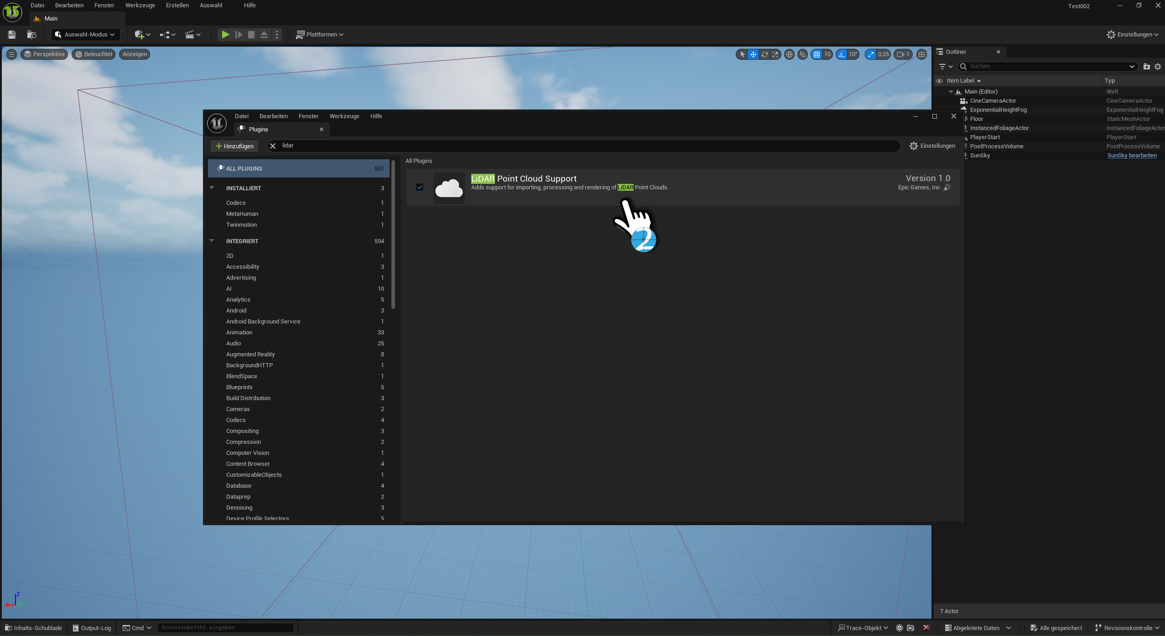This screenshot has height=636, width=1165.
Task: Collapse the INTEGRIERT category
Action: click(x=212, y=241)
